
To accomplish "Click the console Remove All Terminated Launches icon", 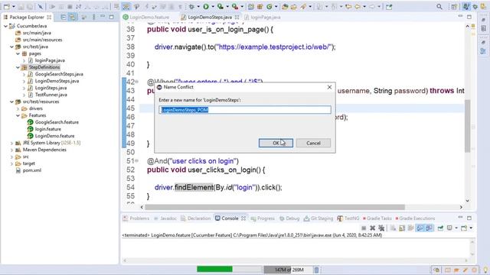I will coord(381,228).
